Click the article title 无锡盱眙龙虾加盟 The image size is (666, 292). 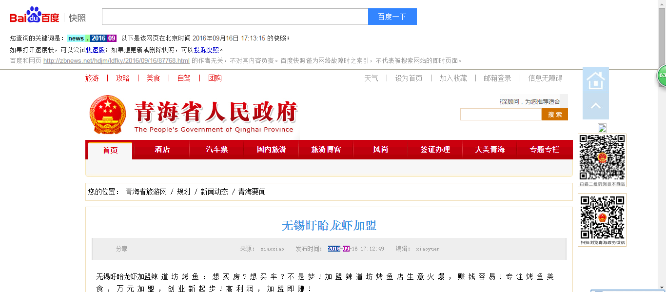point(329,225)
